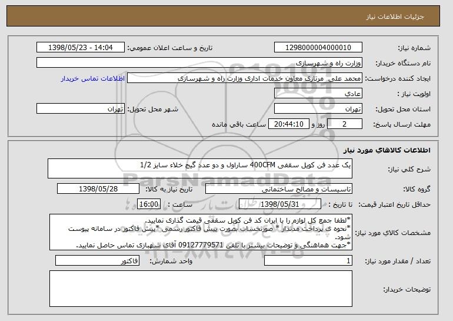This screenshot has width=453, height=321.
Task: Click the delivery province field تهران
Action: [318, 109]
